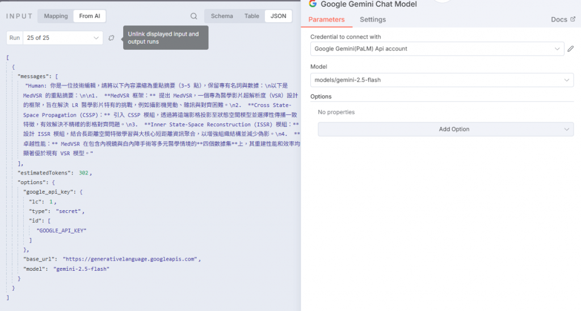Click the "options" key in JSON

[x=33, y=182]
